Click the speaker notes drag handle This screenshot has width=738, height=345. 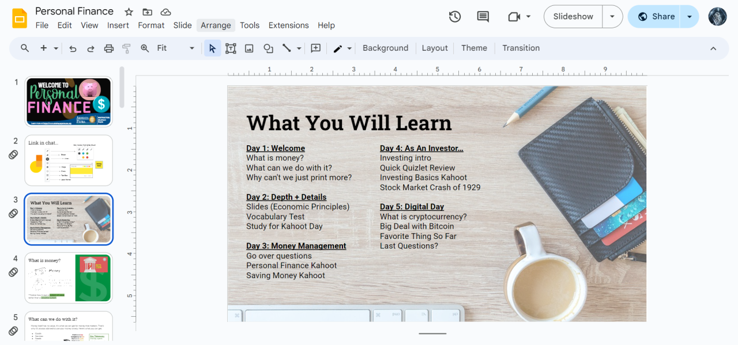tap(432, 333)
